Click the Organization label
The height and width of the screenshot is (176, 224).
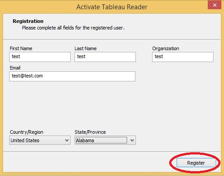[x=166, y=48]
